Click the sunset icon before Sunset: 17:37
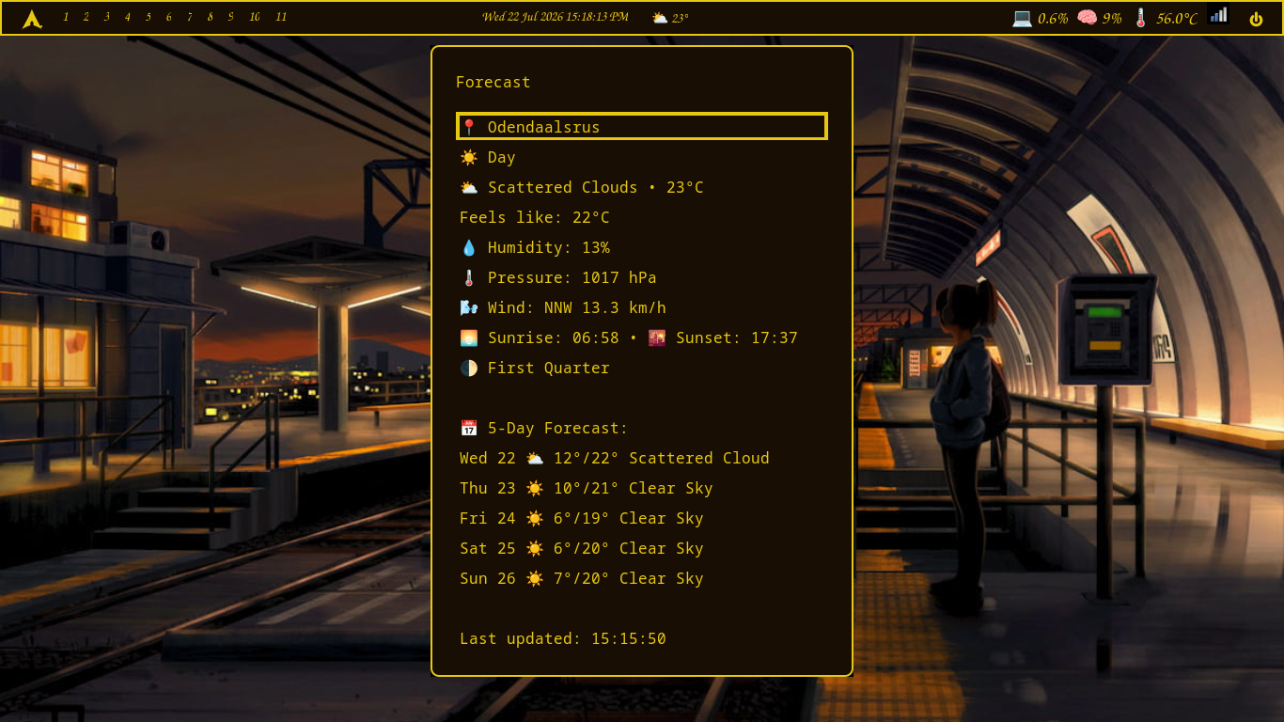The height and width of the screenshot is (722, 1284). pos(657,337)
